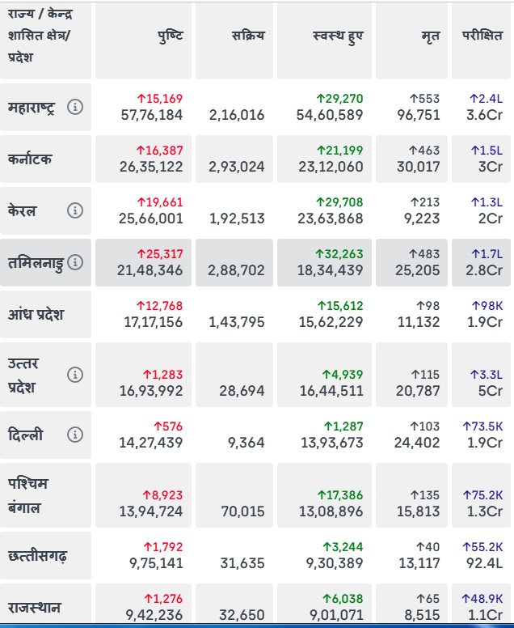514x628 pixels.
Task: Sort by the मृत column header
Action: [430, 36]
